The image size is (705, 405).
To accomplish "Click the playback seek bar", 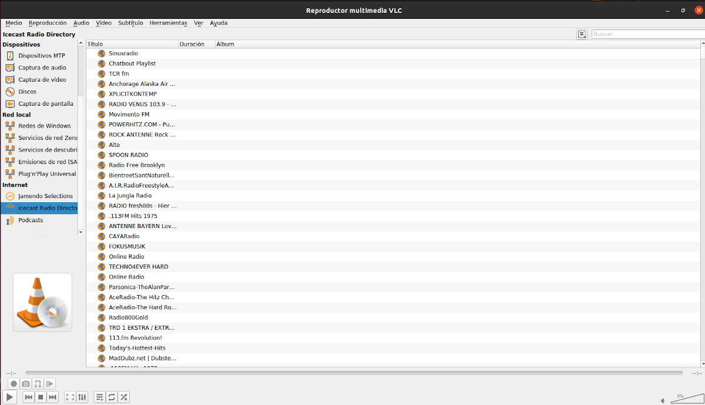I will pyautogui.click(x=352, y=371).
